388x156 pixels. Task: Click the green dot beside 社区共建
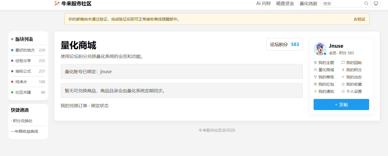coord(12,92)
